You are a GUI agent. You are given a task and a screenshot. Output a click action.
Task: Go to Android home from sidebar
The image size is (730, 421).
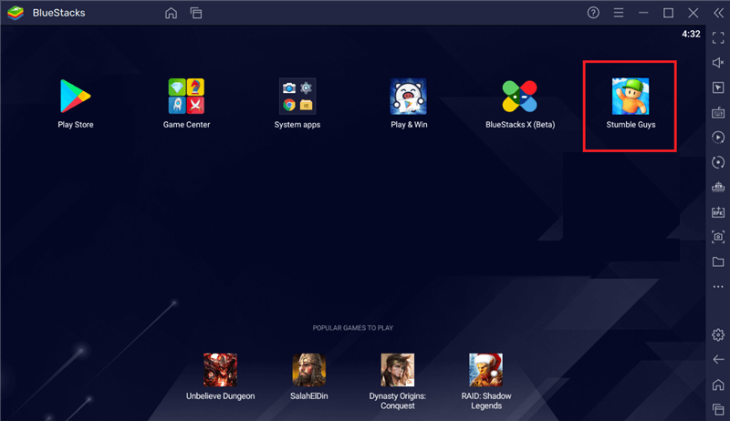click(x=718, y=385)
